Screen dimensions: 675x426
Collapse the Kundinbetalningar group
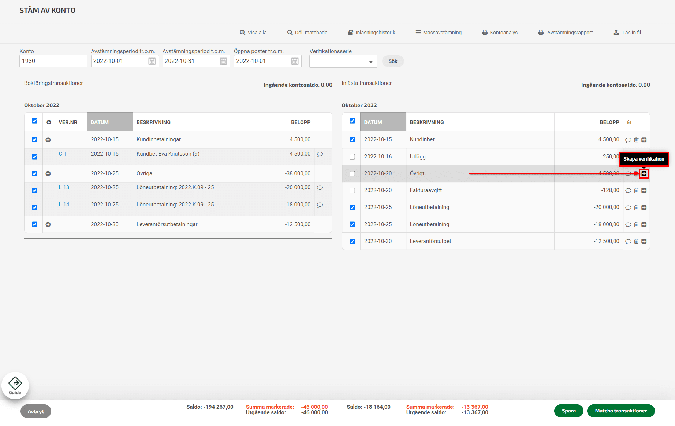point(48,140)
